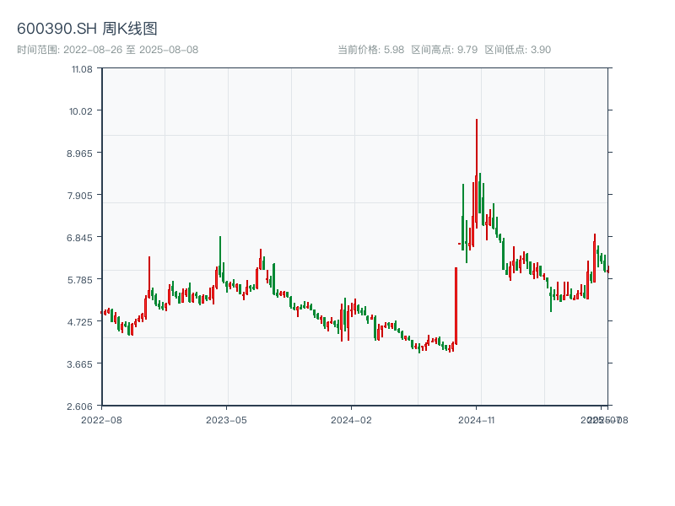The image size is (675, 506).
Task: Click the y-axis label 11.08
Action: pyautogui.click(x=82, y=69)
